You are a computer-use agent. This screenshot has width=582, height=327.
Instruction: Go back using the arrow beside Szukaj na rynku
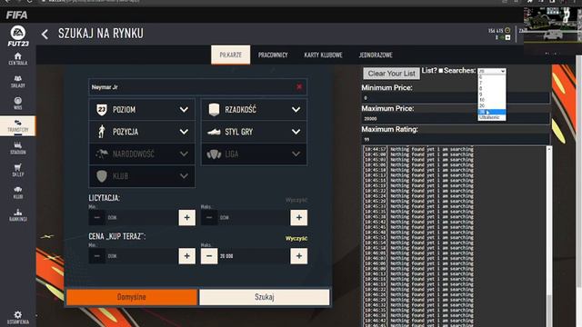45,35
